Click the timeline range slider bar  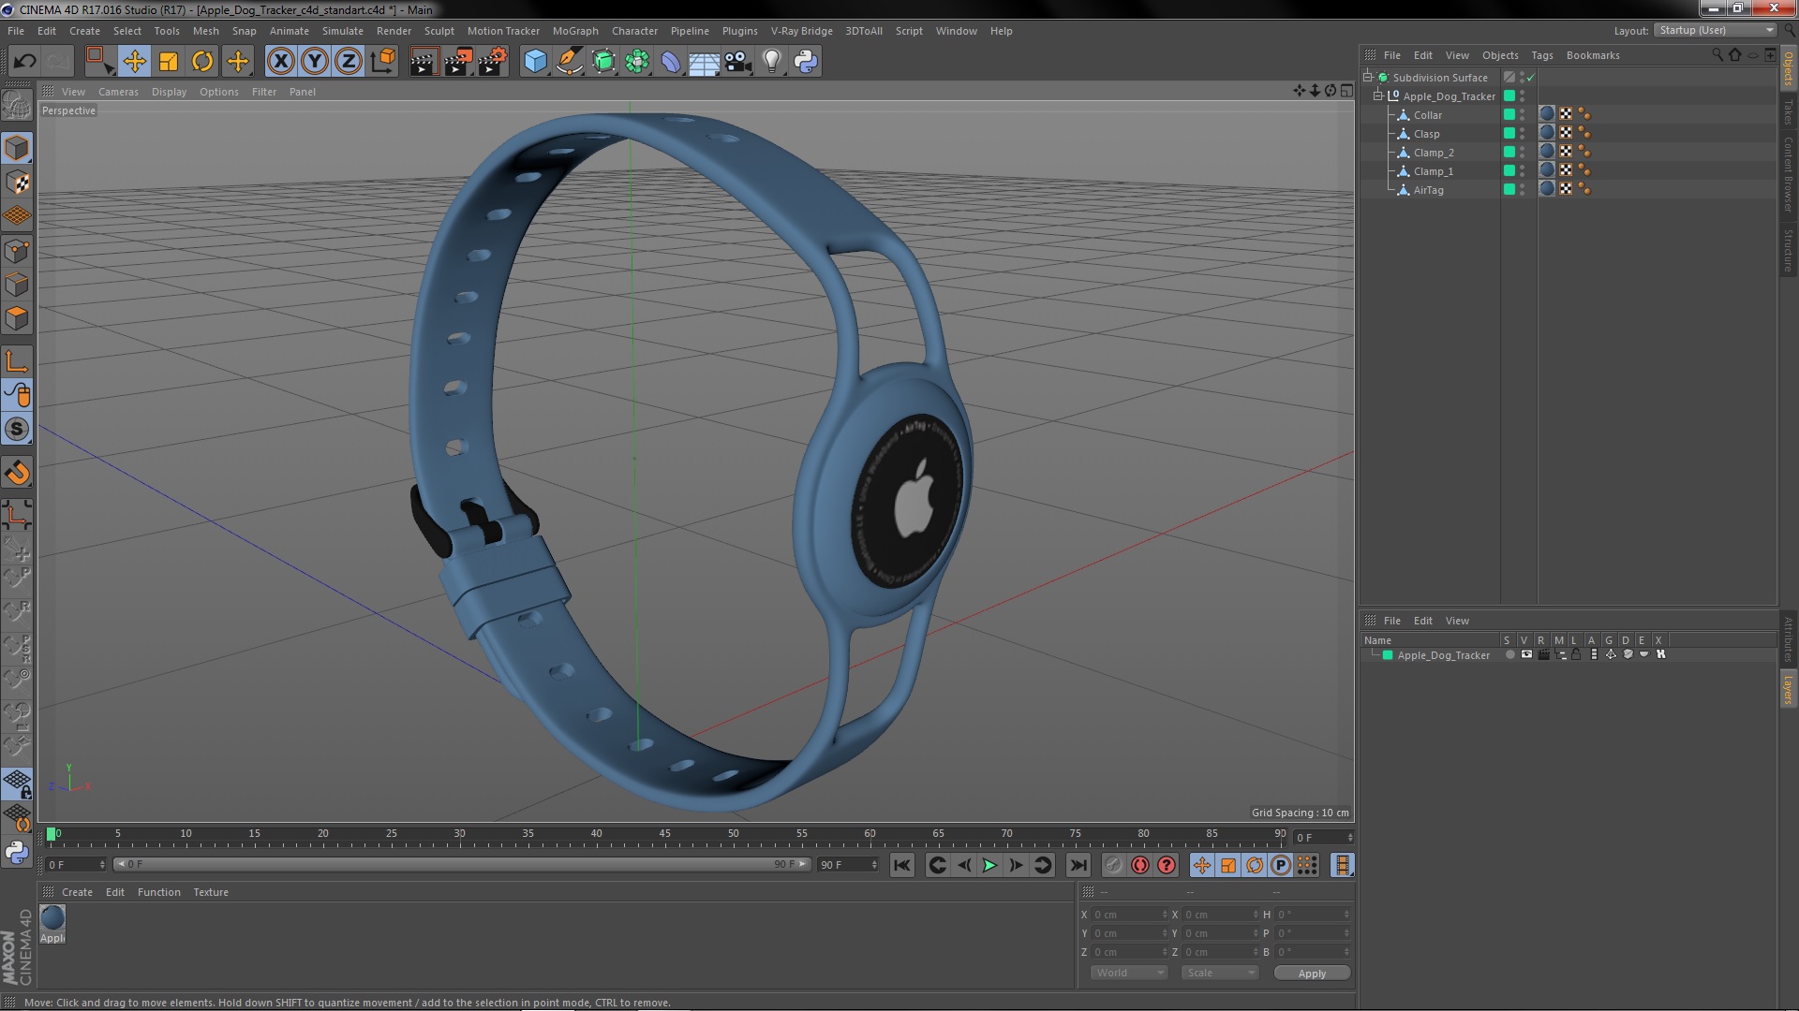[x=461, y=864]
